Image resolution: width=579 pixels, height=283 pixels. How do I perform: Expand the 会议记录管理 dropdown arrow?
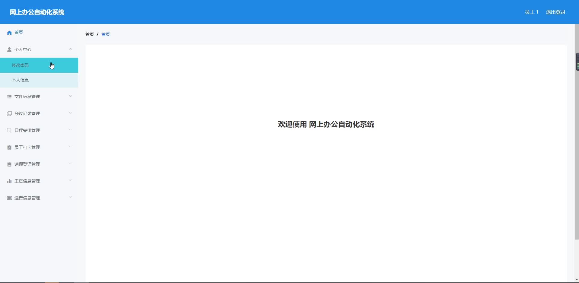coord(70,113)
